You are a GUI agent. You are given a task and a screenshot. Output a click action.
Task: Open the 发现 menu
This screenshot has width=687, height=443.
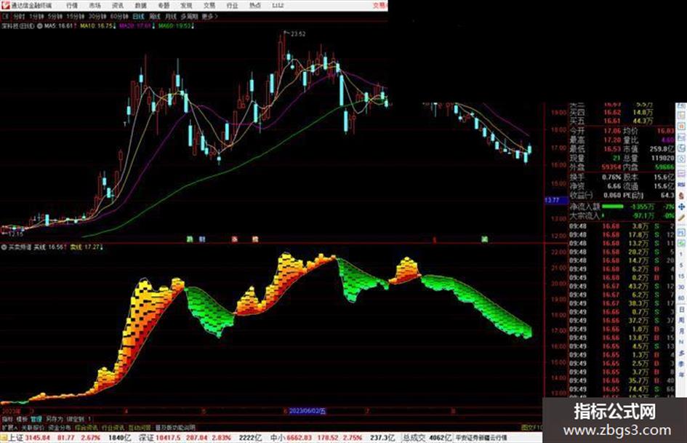click(186, 5)
